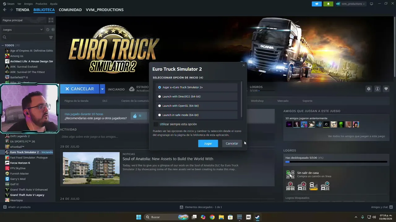Screen dimensions: 396x222
Task: Select Grand Theft Auto V Legacy entry
Action: [27, 195]
